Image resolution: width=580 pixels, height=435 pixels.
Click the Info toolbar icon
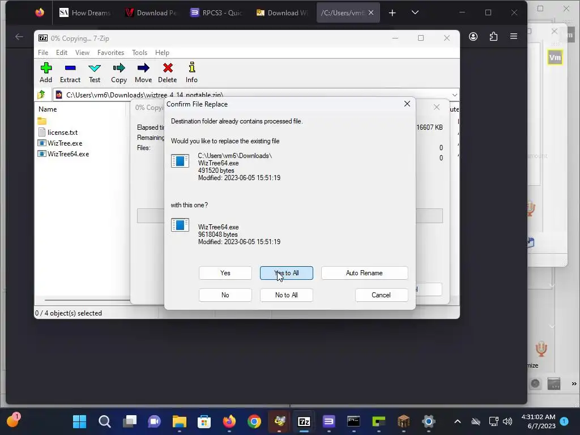coord(191,72)
